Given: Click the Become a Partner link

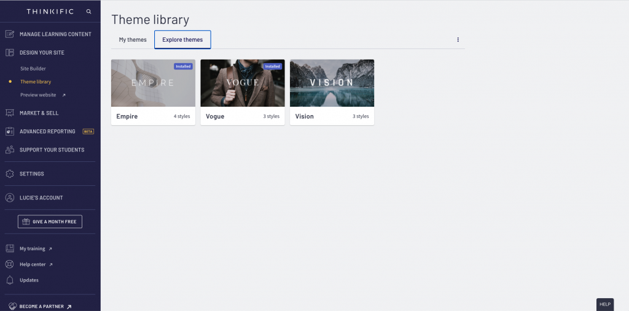Looking at the screenshot, I should point(41,307).
